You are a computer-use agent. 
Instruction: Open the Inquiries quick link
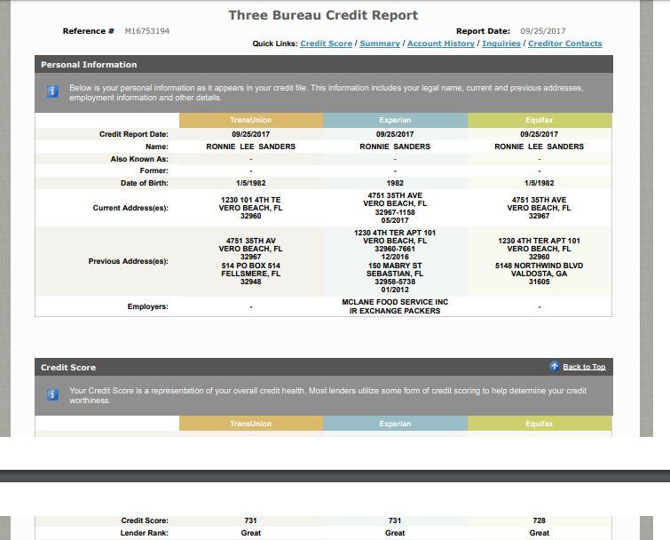pyautogui.click(x=501, y=44)
